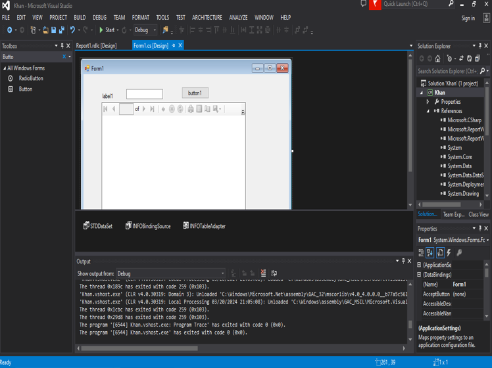Click the Output window horizontal scrollbar

coord(139,348)
